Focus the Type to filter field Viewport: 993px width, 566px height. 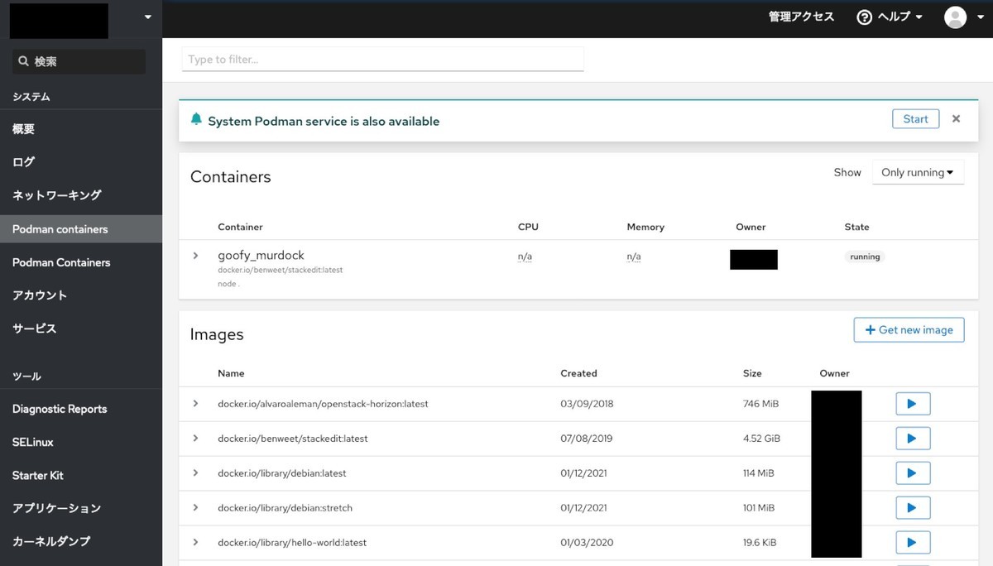click(382, 60)
